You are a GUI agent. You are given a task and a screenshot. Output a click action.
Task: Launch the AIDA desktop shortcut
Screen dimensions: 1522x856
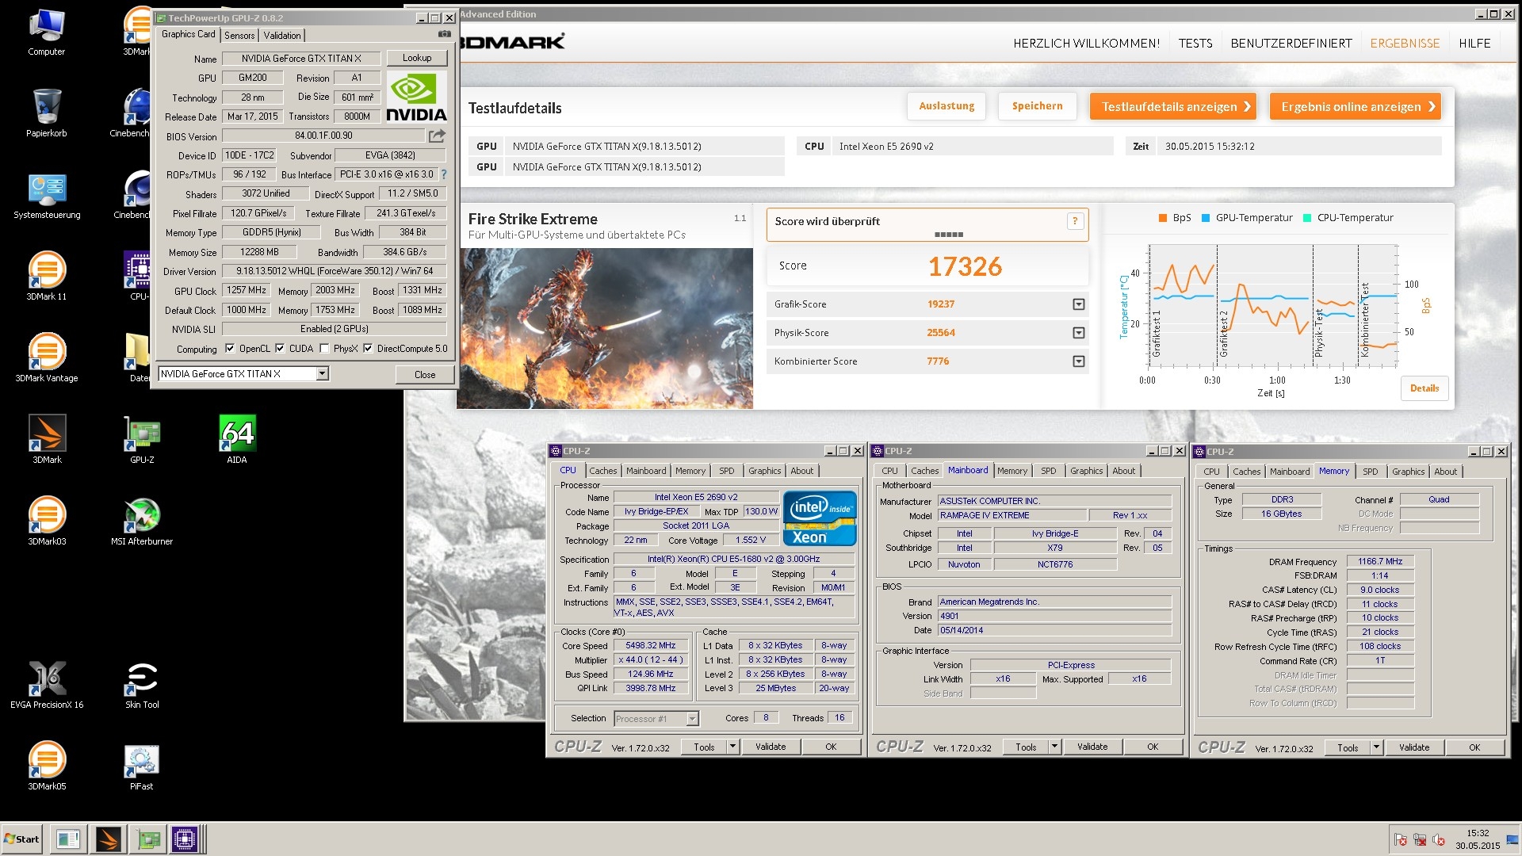coord(237,438)
